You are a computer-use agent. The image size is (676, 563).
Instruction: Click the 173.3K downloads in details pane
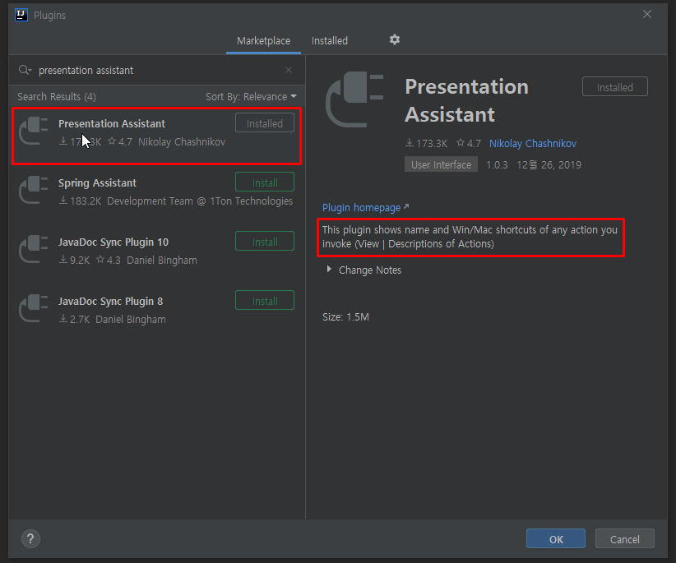tap(427, 144)
